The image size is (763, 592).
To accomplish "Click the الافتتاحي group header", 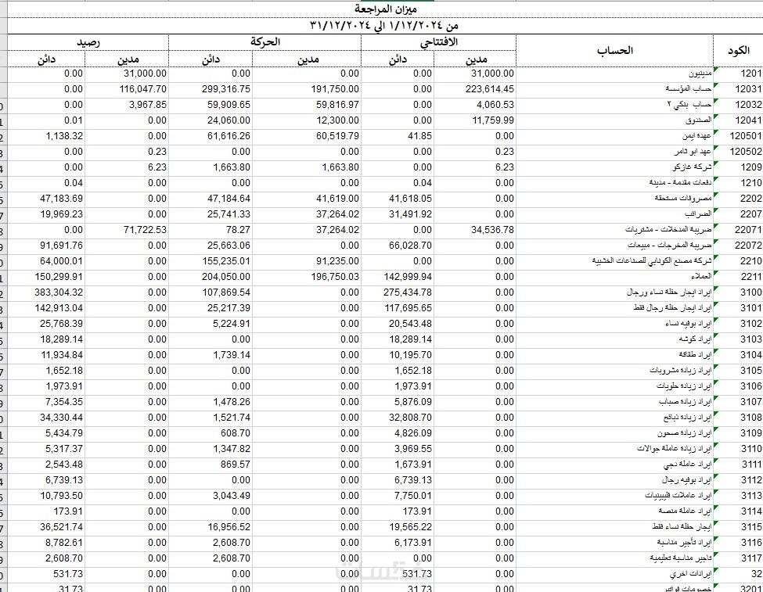I will click(438, 42).
